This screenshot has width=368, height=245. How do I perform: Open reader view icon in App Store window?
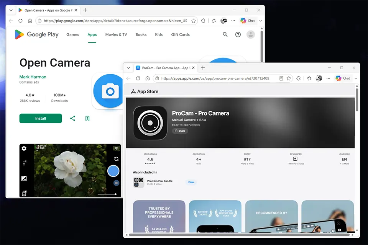281,78
